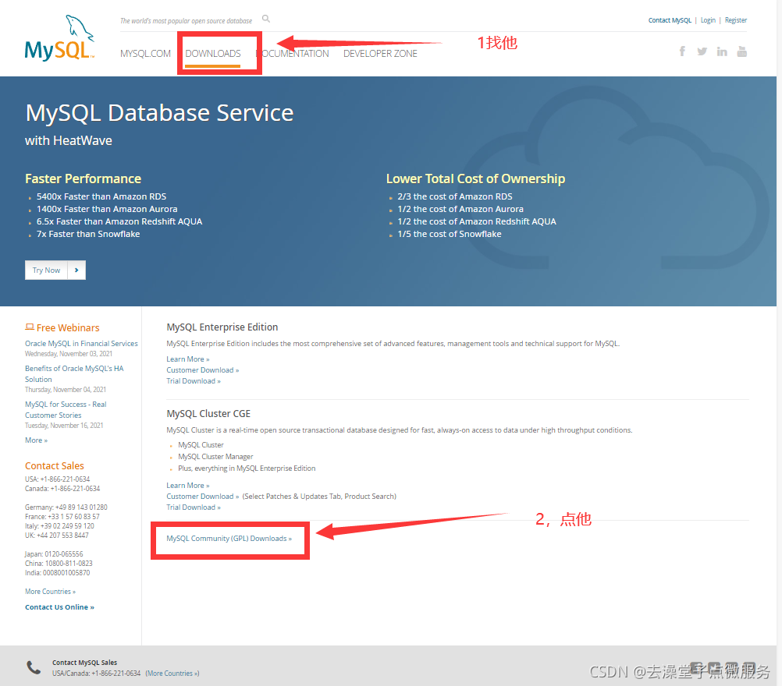Screen dimensions: 782x686
Task: Click Free Webinars heading
Action: [x=68, y=328]
